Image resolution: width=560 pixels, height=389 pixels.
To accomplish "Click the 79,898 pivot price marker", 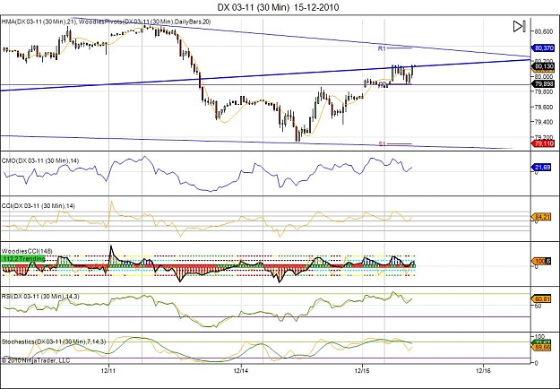I will click(x=542, y=84).
